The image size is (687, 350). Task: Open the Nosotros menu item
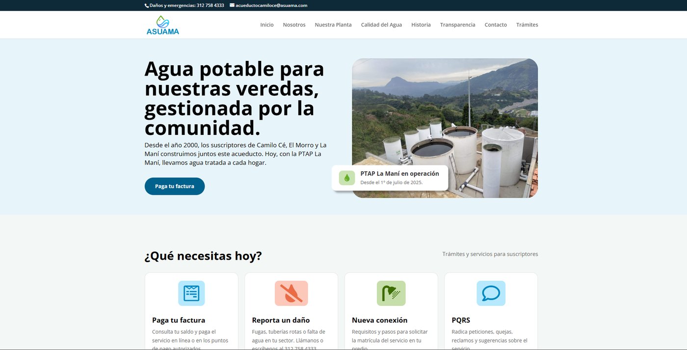coord(294,25)
